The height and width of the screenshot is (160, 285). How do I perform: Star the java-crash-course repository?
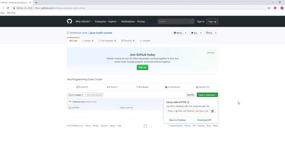[x=194, y=33]
